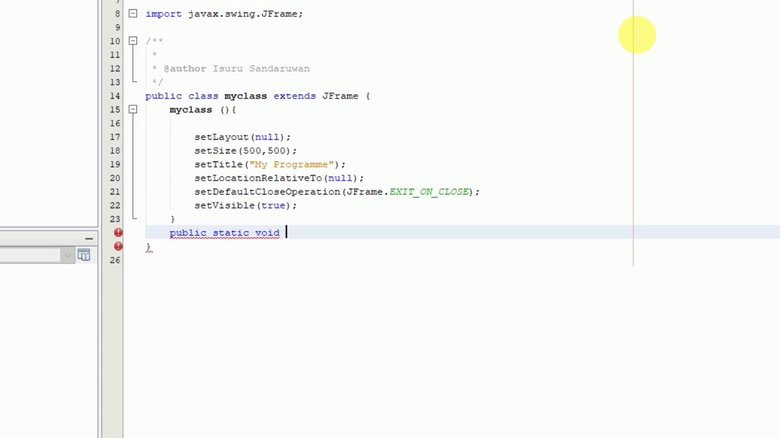Collapse the Javadoc comment fold on line 10
The height and width of the screenshot is (438, 780).
pyautogui.click(x=133, y=41)
